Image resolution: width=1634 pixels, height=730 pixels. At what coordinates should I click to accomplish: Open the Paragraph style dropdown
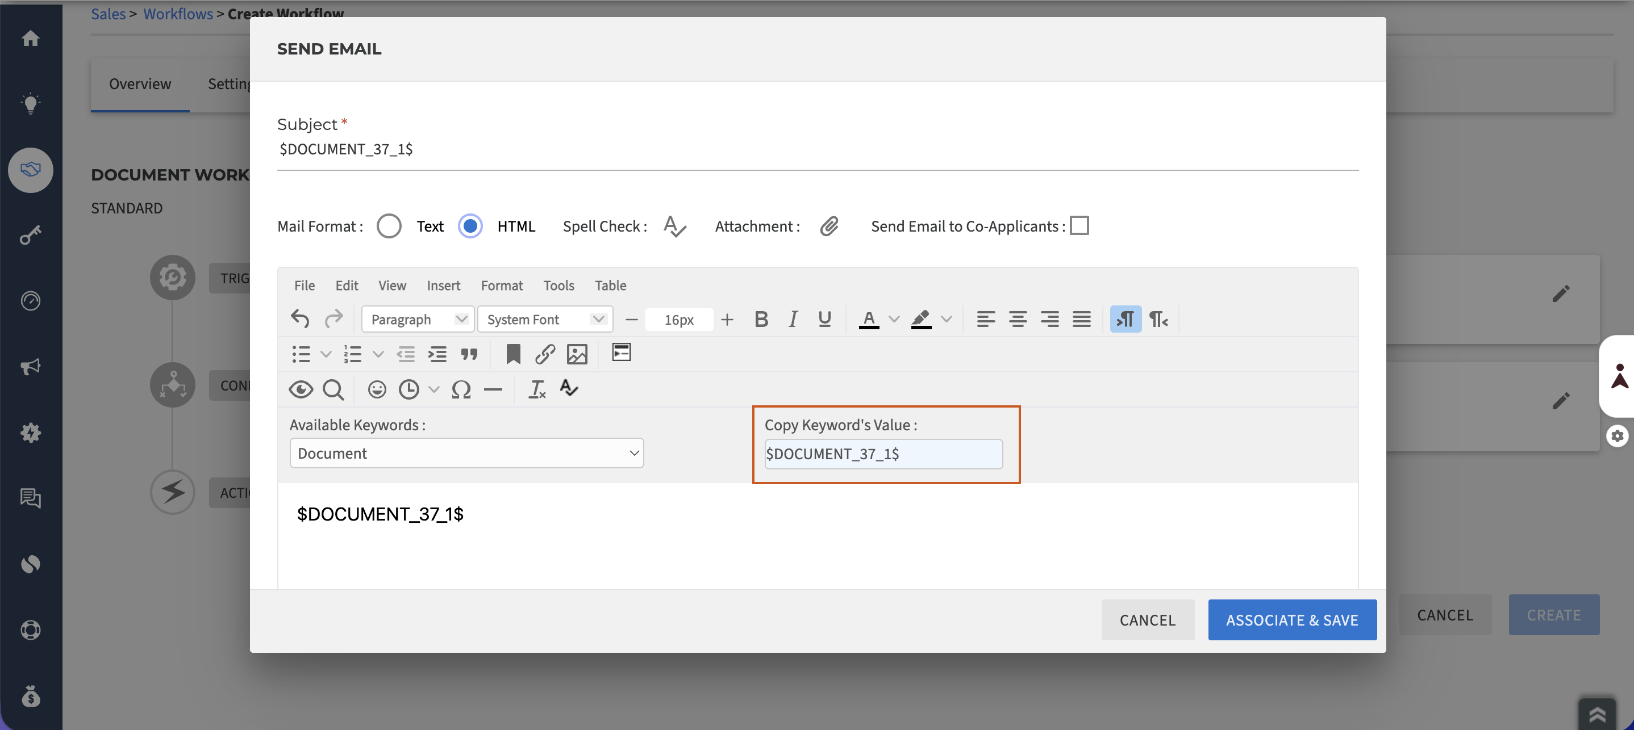point(418,320)
